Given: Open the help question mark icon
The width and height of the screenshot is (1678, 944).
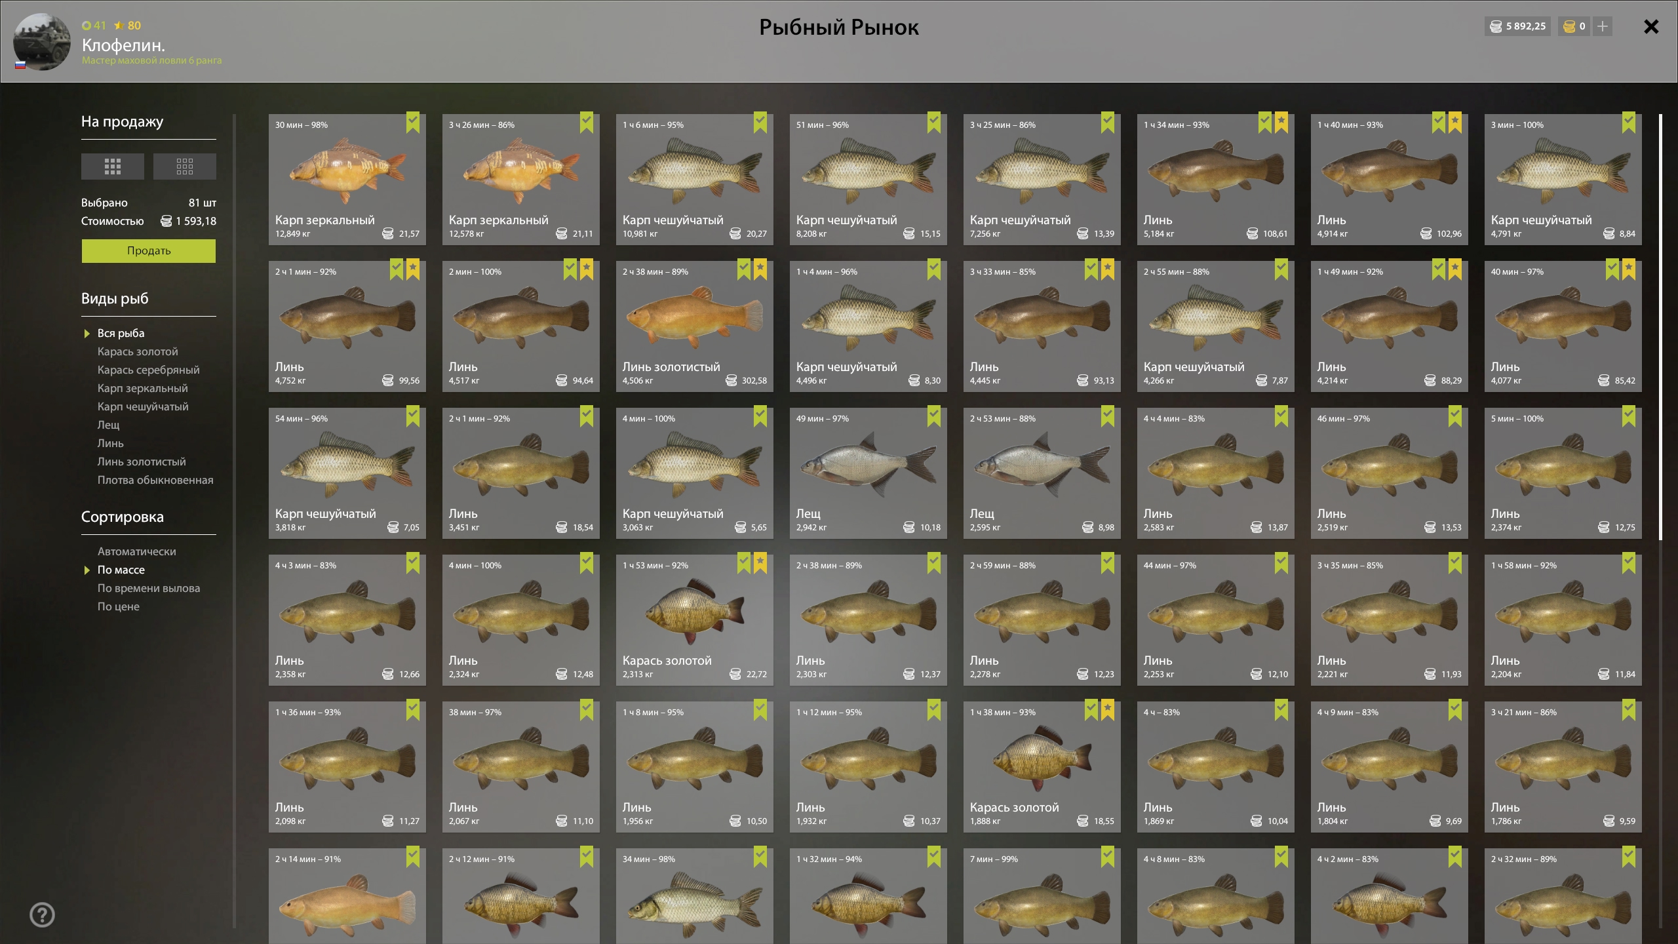Looking at the screenshot, I should point(43,914).
